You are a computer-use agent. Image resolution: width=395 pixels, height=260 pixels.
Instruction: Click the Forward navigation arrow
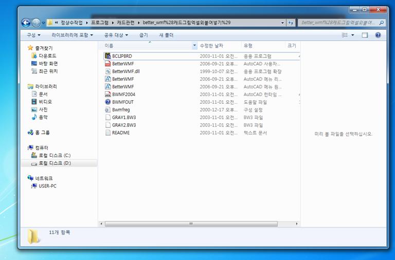36,23
